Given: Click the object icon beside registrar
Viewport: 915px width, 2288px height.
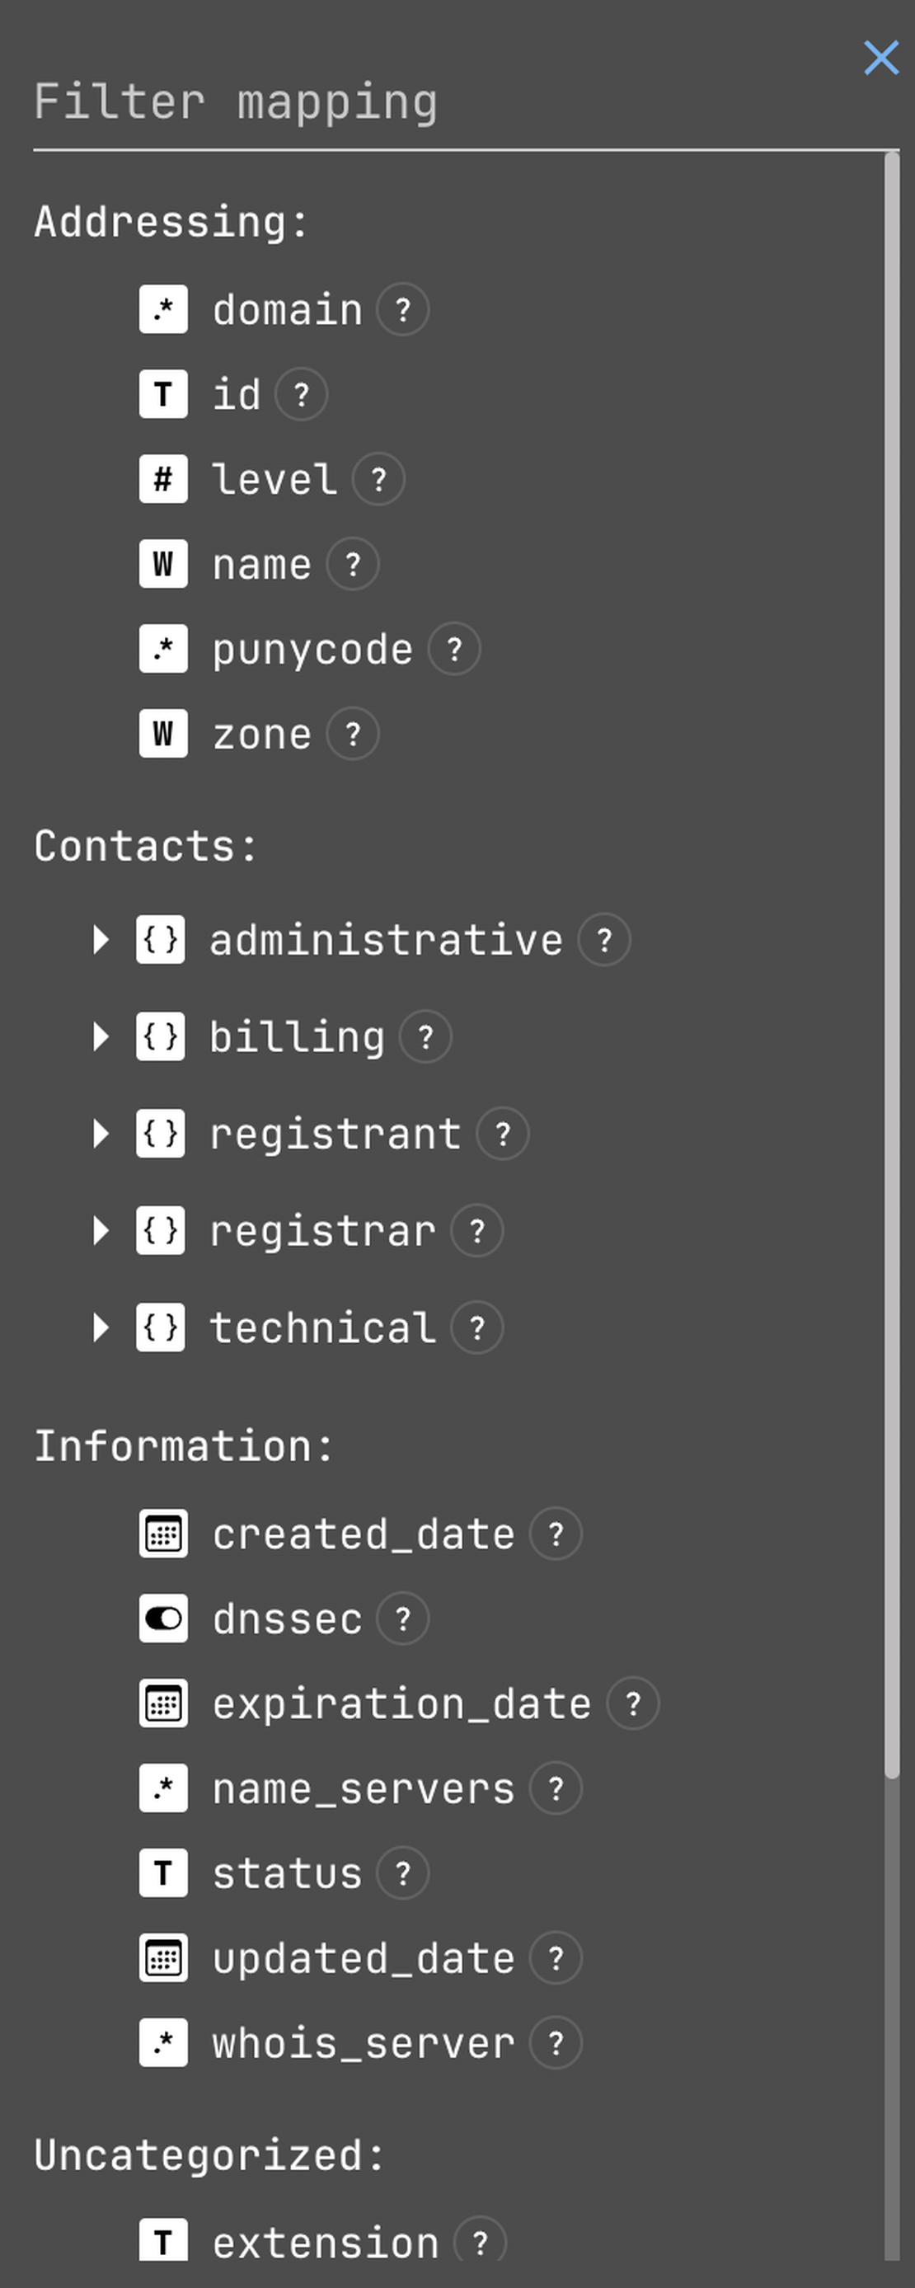Looking at the screenshot, I should point(161,1231).
